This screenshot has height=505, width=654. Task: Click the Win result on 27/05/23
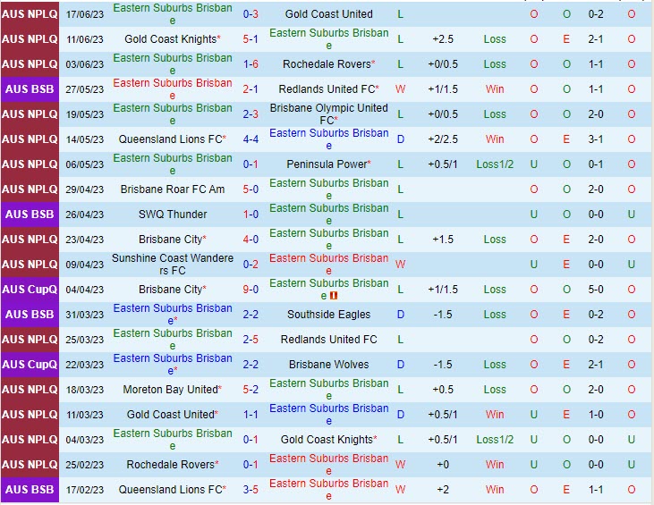(x=495, y=89)
